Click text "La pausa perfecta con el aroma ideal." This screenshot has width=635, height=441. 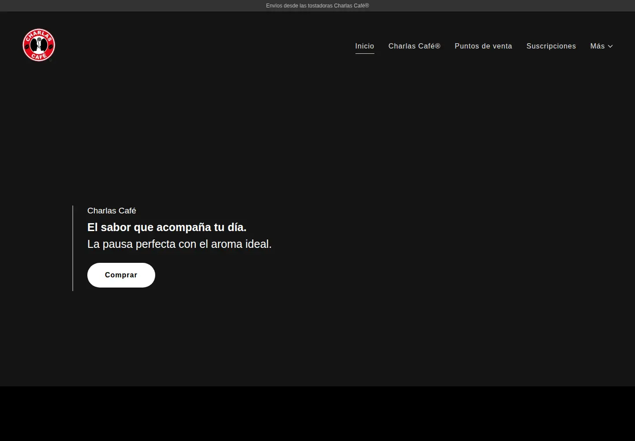(x=179, y=244)
